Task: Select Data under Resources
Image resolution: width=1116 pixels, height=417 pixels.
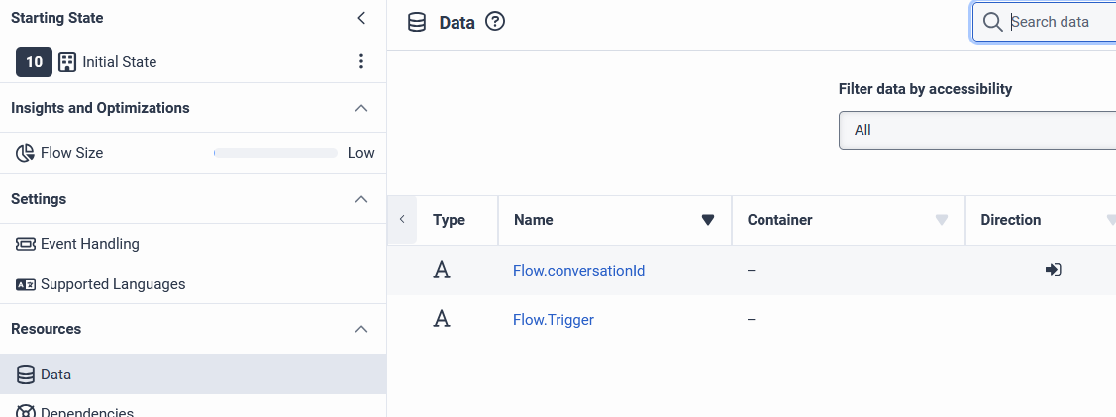Action: (55, 375)
